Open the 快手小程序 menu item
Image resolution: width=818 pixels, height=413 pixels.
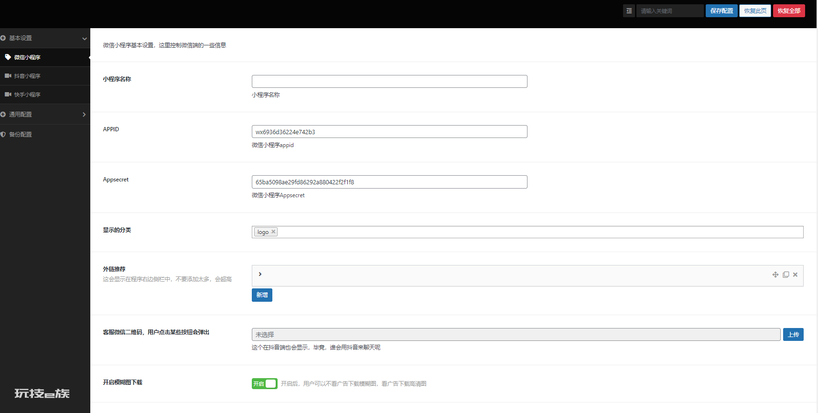pos(27,95)
